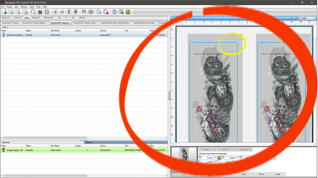Click the width dimension icon
The height and width of the screenshot is (178, 318).
click(x=200, y=157)
